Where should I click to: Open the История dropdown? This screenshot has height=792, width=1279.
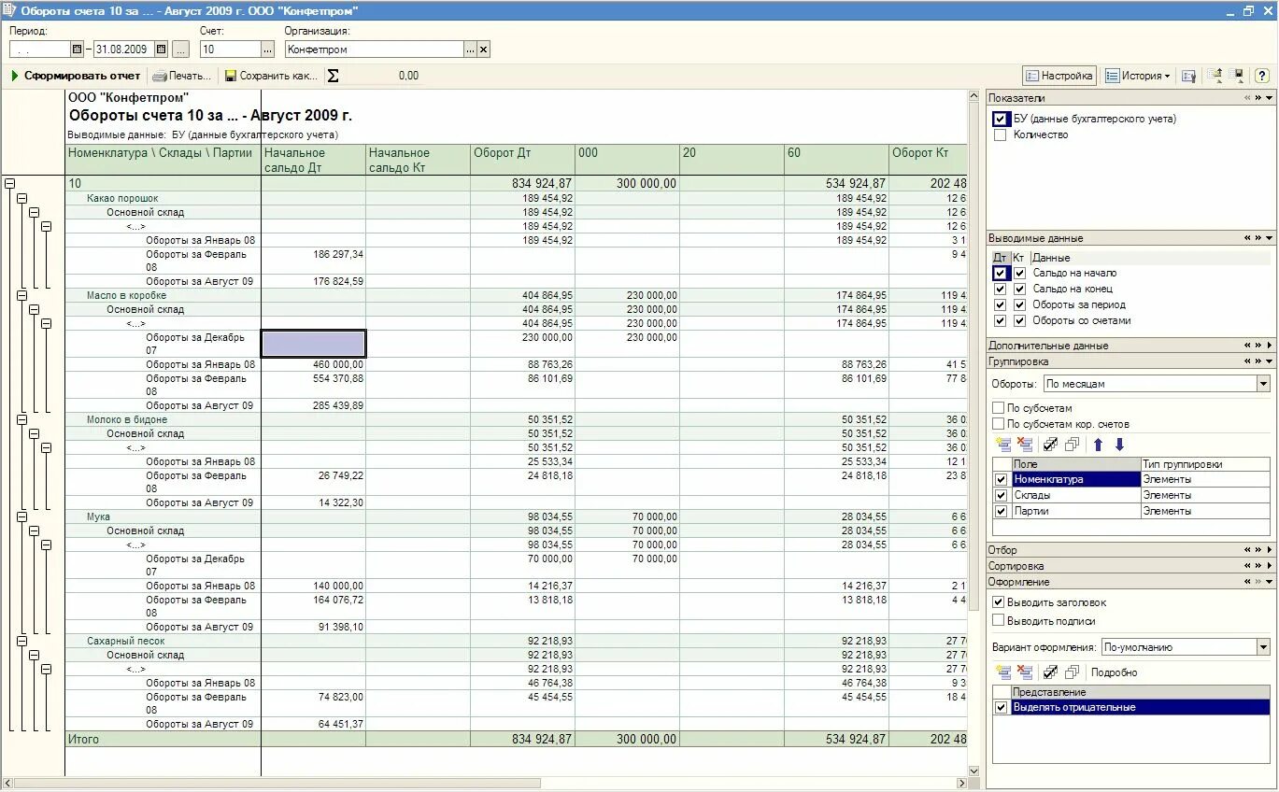[x=1166, y=76]
